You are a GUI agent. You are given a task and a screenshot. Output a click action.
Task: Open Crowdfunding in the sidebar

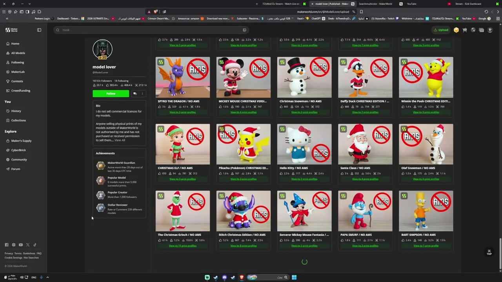(x=20, y=90)
